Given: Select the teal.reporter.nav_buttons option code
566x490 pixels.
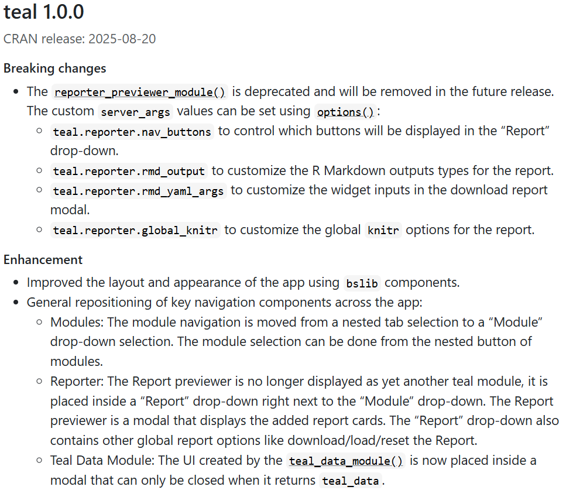Looking at the screenshot, I should 132,131.
